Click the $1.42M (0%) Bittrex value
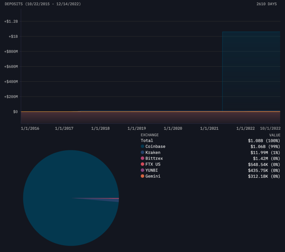 [267, 159]
